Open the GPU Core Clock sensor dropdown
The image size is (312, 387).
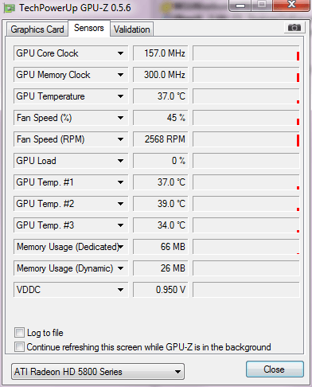pyautogui.click(x=120, y=53)
